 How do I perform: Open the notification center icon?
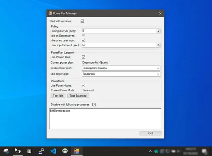(204, 151)
